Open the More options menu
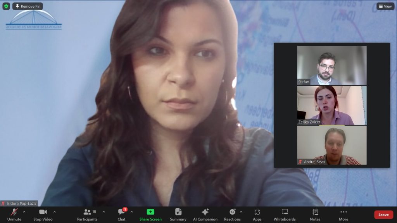The width and height of the screenshot is (397, 223). (x=343, y=214)
